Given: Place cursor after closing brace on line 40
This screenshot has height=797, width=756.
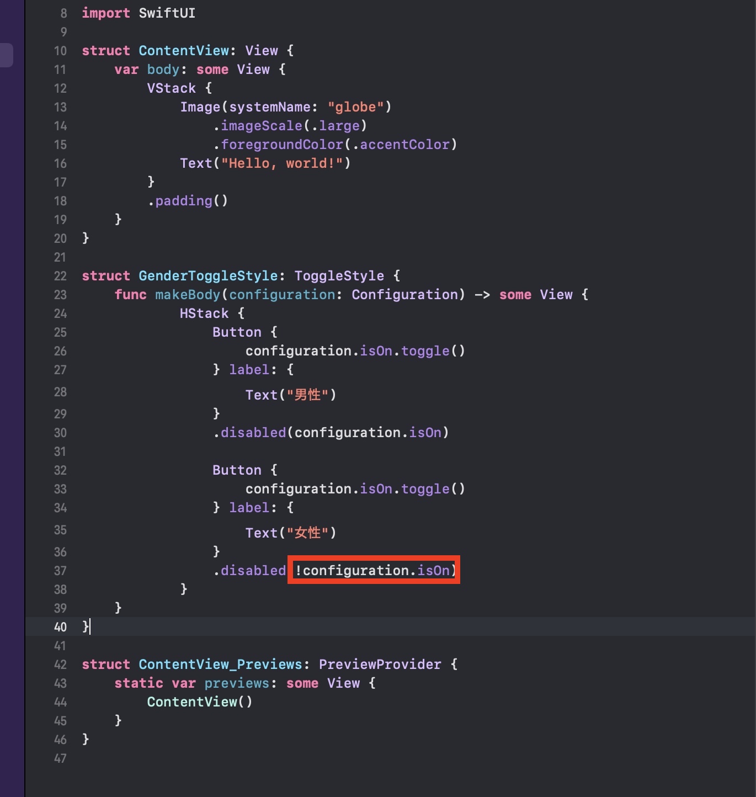Looking at the screenshot, I should tap(89, 627).
